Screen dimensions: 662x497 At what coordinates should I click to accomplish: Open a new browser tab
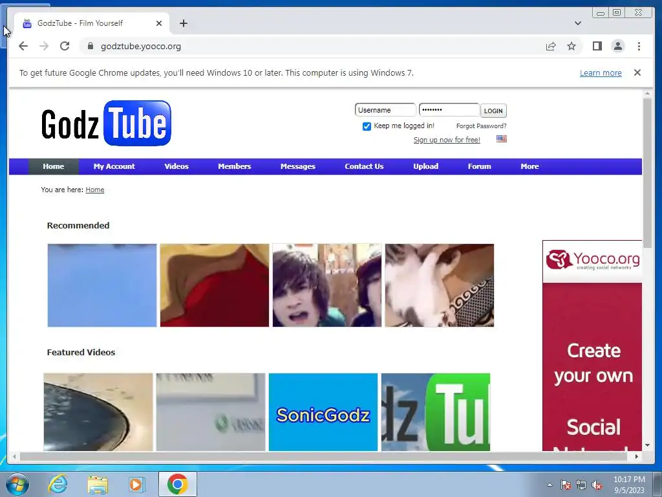(183, 23)
